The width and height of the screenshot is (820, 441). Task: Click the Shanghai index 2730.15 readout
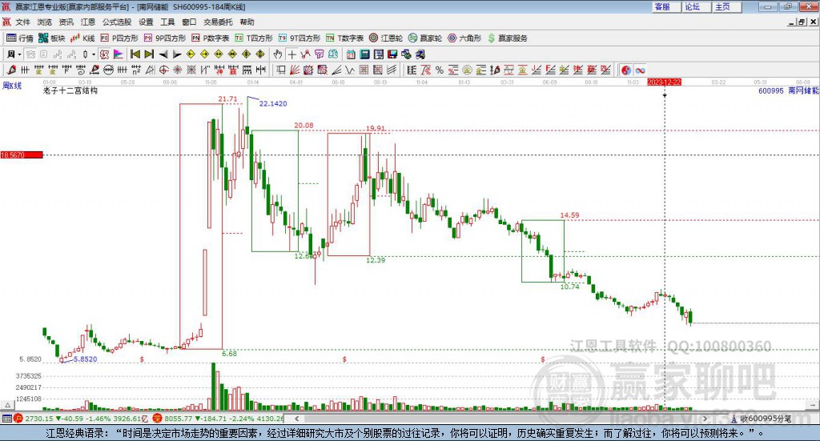click(38, 419)
